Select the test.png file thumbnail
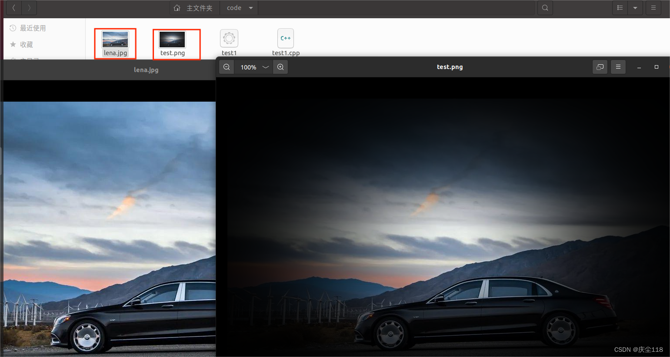 click(x=173, y=39)
